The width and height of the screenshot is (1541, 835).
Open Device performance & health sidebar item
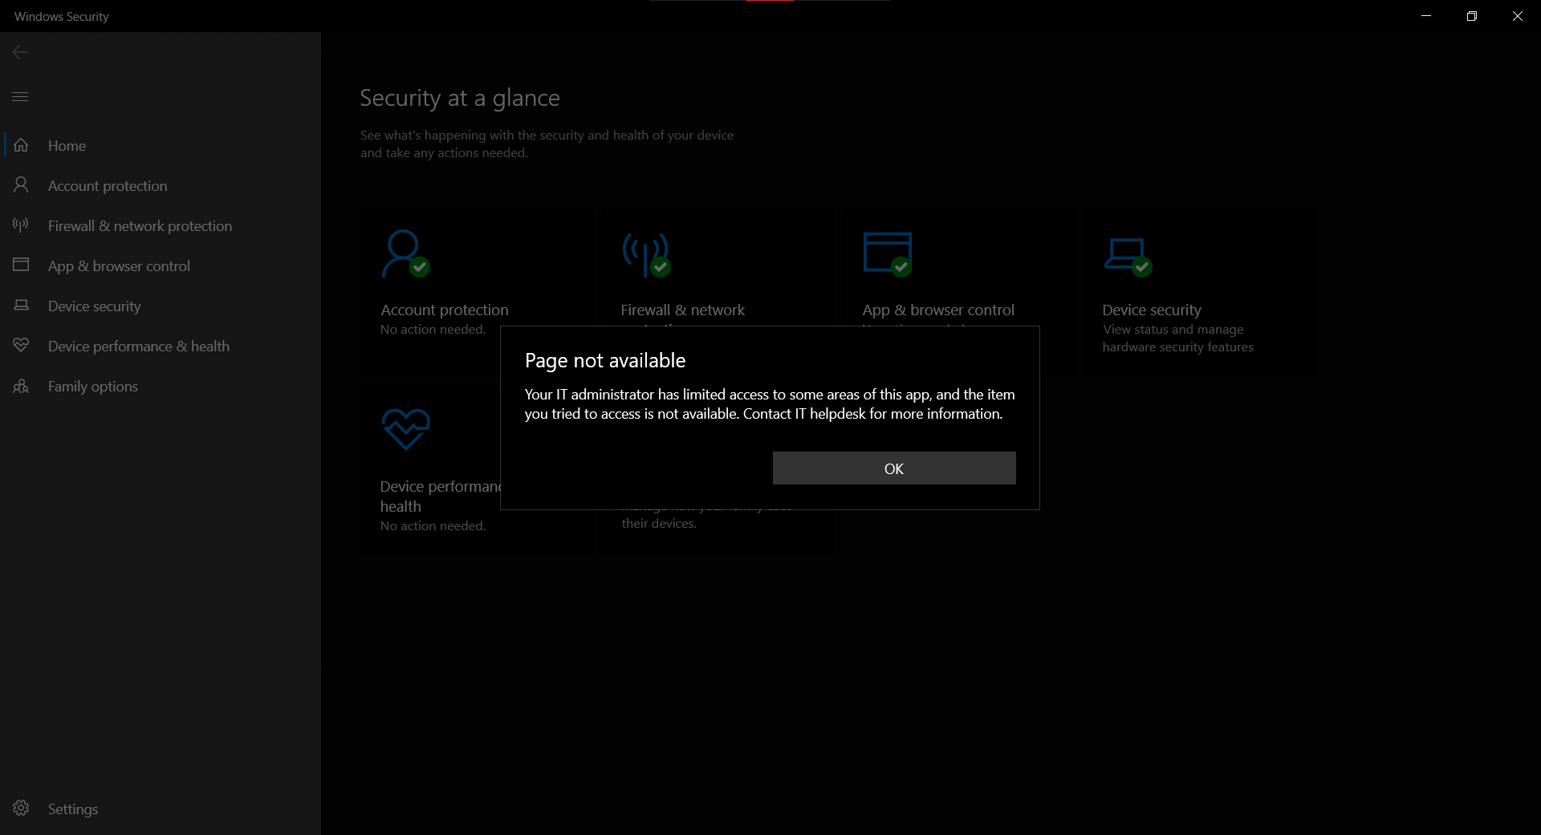click(x=139, y=347)
